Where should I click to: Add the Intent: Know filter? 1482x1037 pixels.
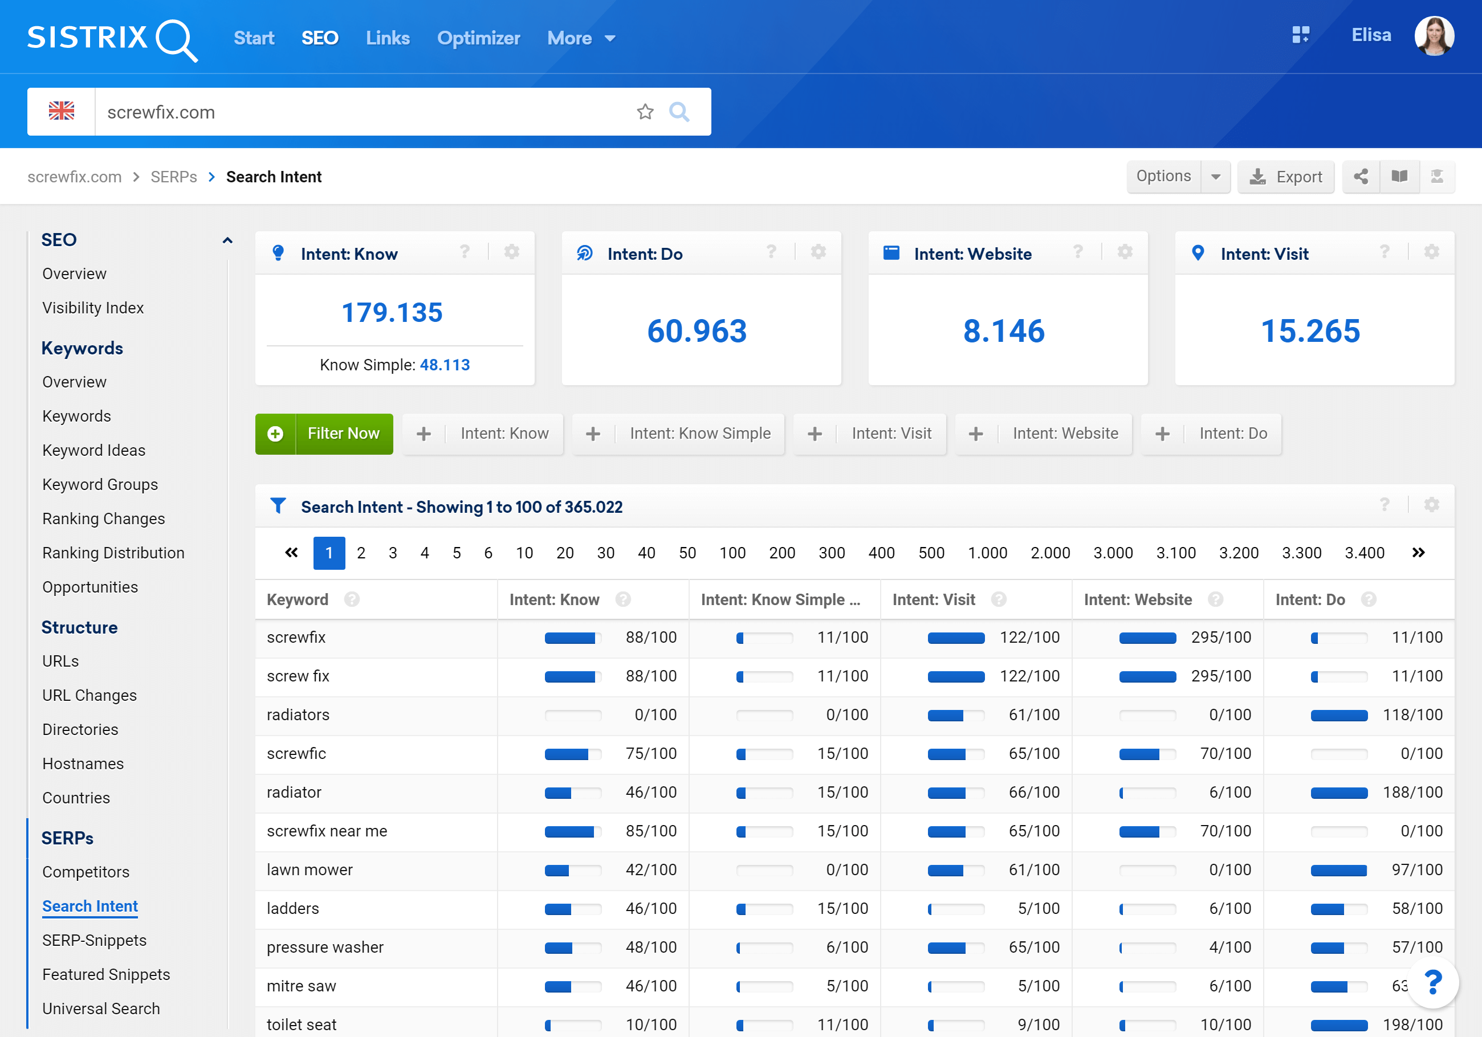coord(483,434)
